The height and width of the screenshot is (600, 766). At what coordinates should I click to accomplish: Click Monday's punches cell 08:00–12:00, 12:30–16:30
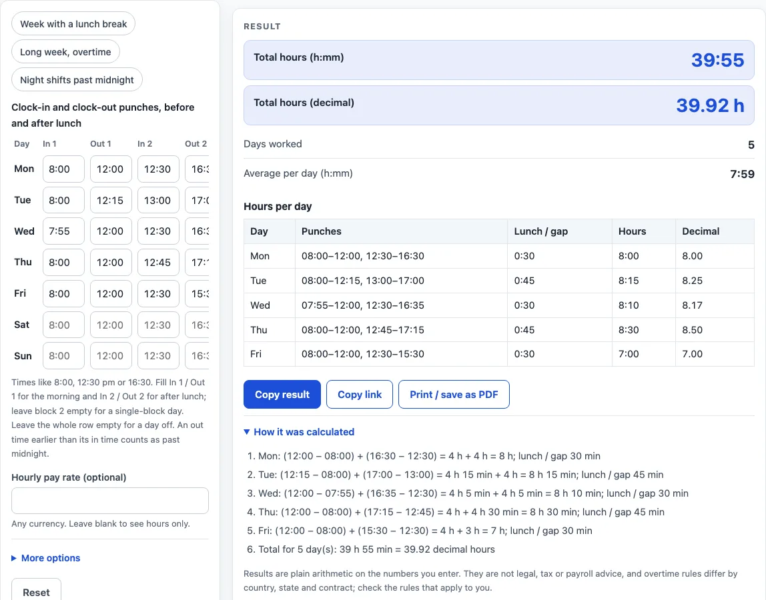point(401,256)
